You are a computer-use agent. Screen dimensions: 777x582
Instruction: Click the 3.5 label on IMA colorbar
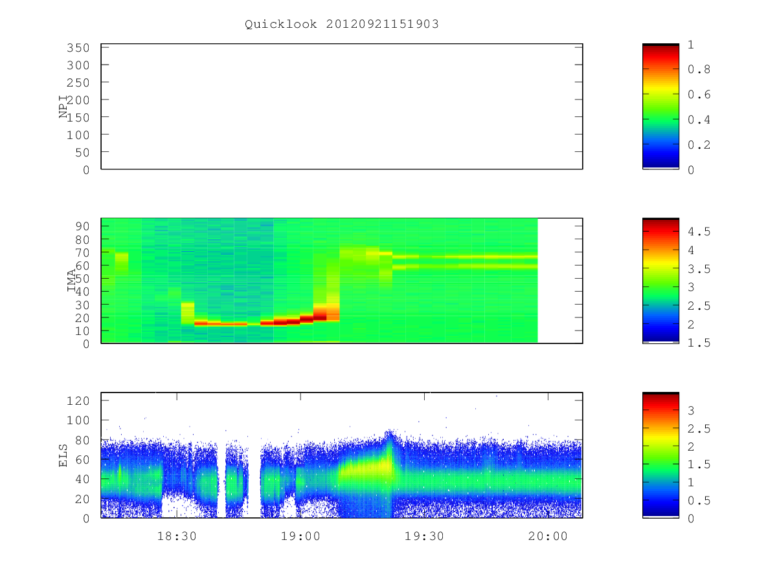pyautogui.click(x=699, y=268)
